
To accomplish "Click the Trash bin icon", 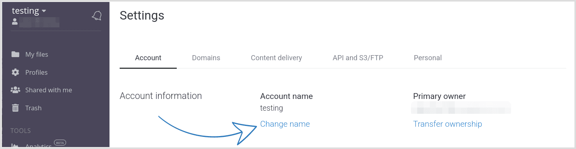I will click(x=15, y=108).
